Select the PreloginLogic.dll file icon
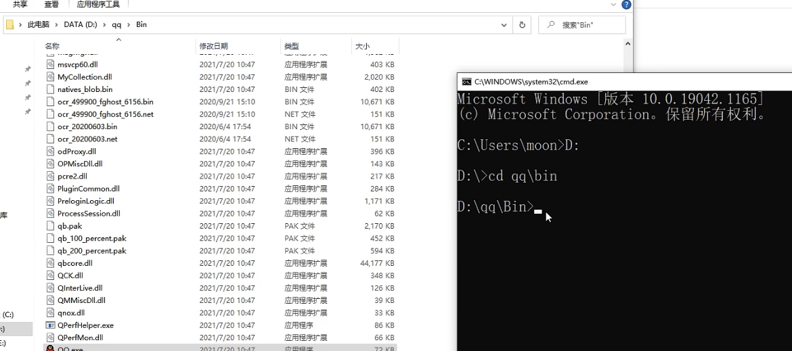 (49, 201)
